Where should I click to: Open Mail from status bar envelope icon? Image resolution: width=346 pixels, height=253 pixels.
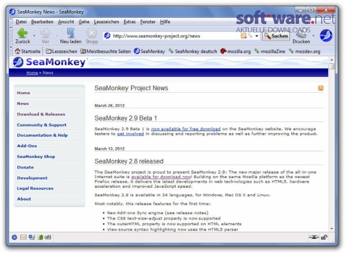tap(23, 237)
